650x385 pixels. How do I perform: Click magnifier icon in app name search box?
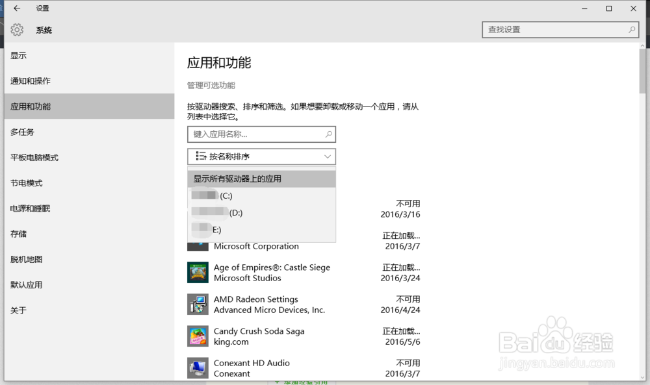click(328, 134)
